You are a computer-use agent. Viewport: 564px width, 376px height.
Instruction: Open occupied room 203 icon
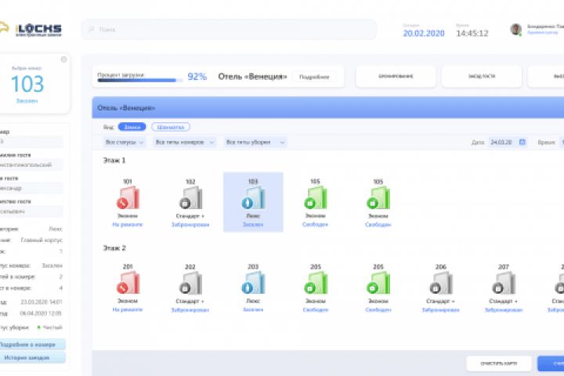click(253, 283)
